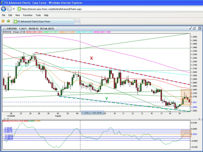Open a new blank browser tab
The image size is (203, 152).
(77, 22)
